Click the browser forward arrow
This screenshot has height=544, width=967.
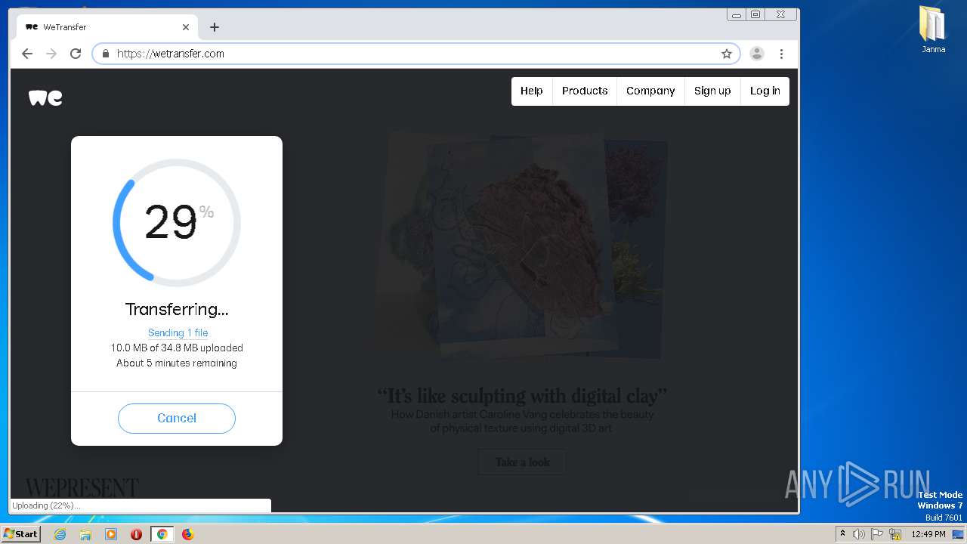pyautogui.click(x=51, y=54)
